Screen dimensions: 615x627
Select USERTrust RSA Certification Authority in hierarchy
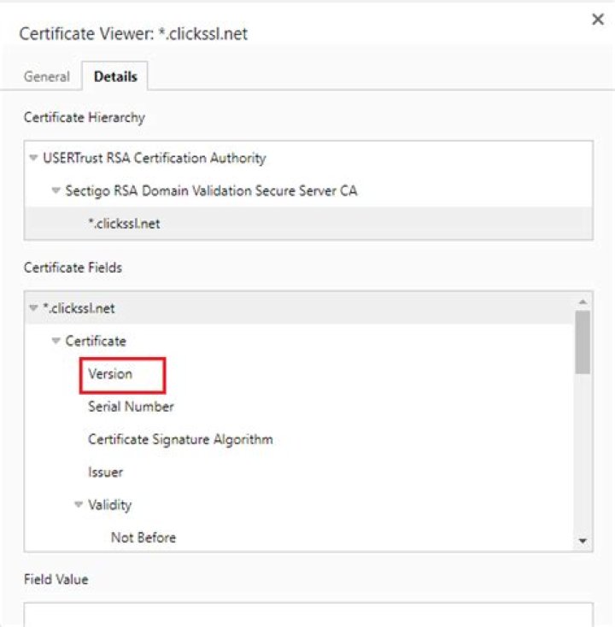click(x=154, y=158)
